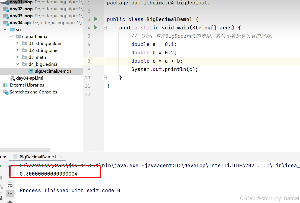Click com.itheima package icon
The height and width of the screenshot is (203, 300).
(x=18, y=36)
